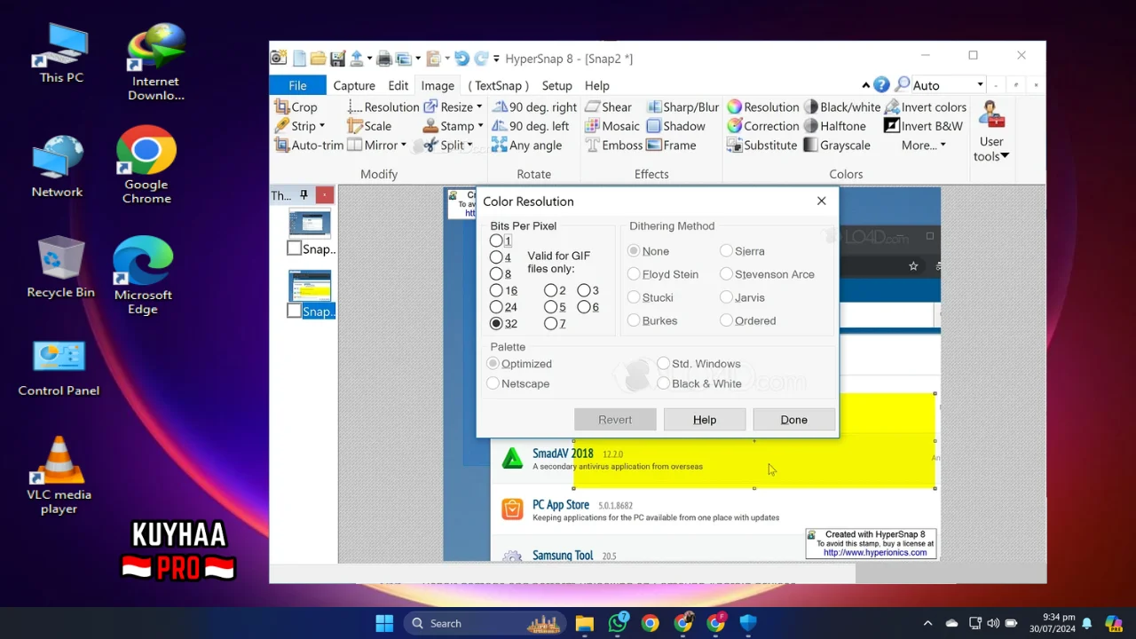This screenshot has width=1136, height=639.
Task: Undo the last action
Action: 461,59
